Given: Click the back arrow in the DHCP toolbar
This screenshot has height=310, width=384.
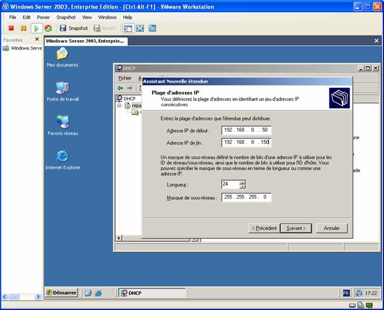Looking at the screenshot, I should click(120, 88).
